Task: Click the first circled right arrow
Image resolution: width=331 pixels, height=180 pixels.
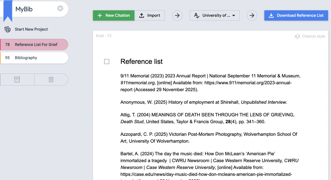Action: tap(177, 15)
